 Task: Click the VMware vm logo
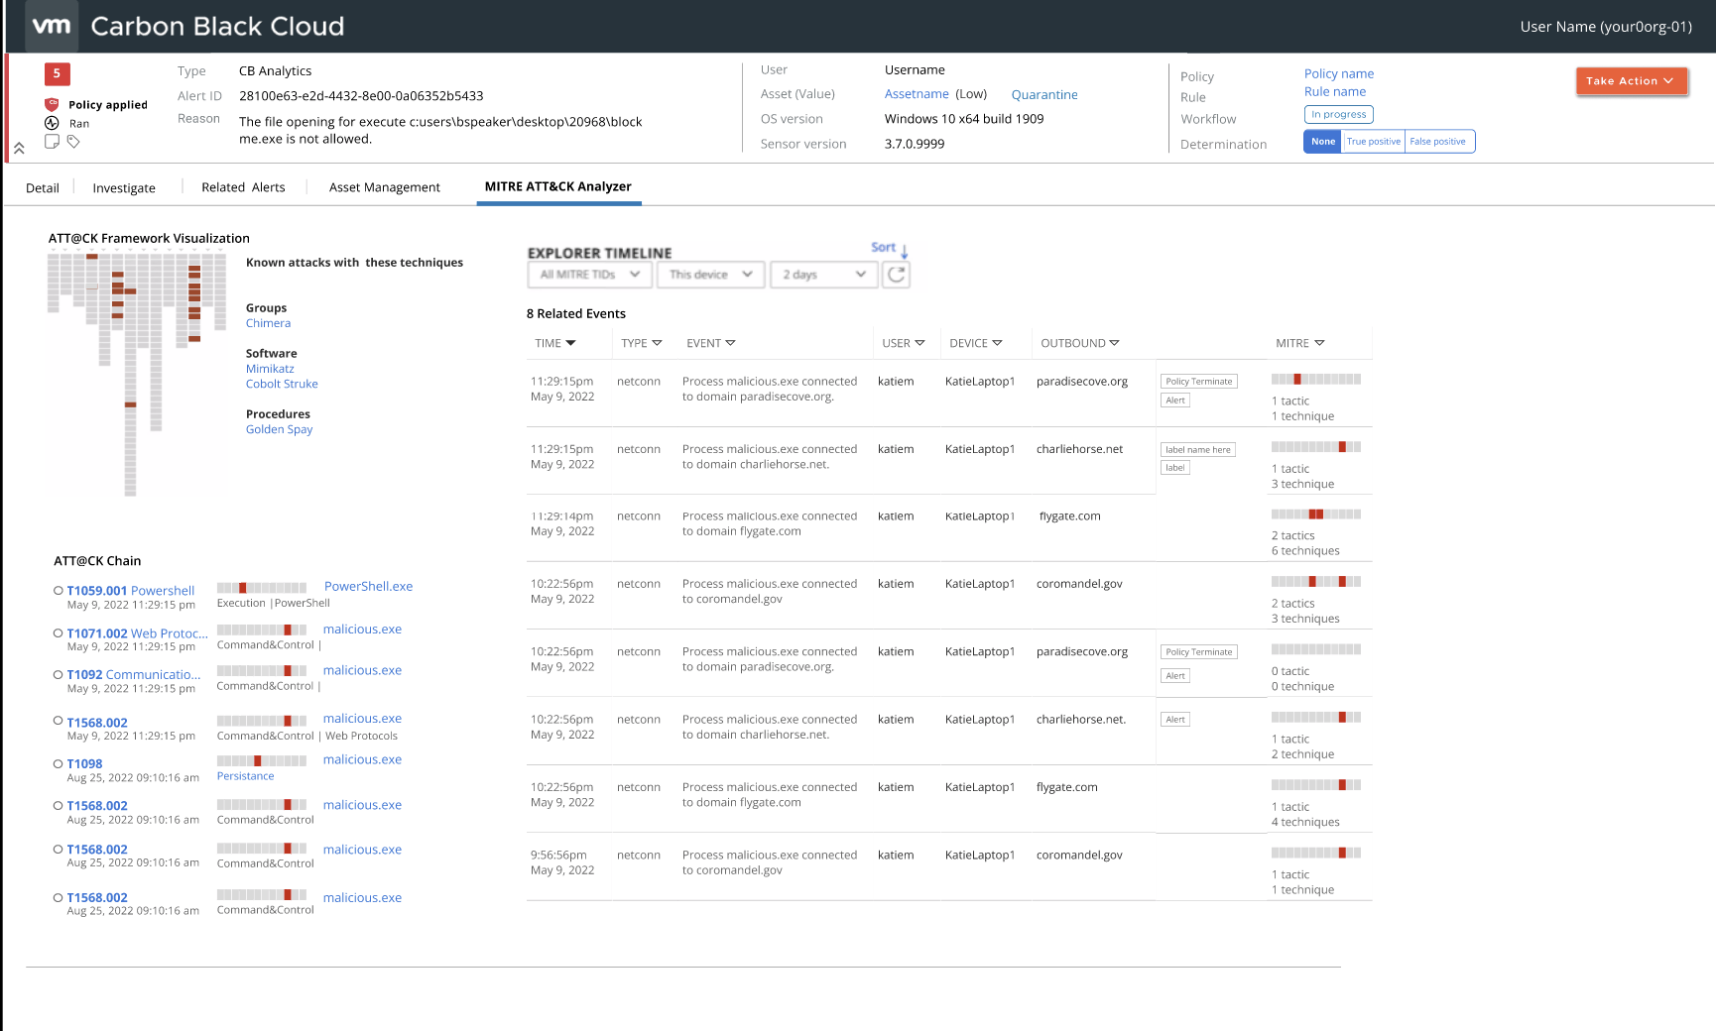pos(52,26)
